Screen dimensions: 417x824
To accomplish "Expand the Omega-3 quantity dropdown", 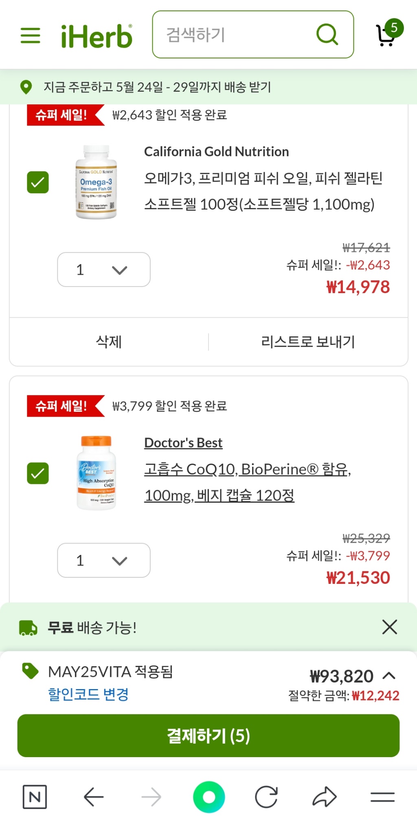I will click(104, 270).
